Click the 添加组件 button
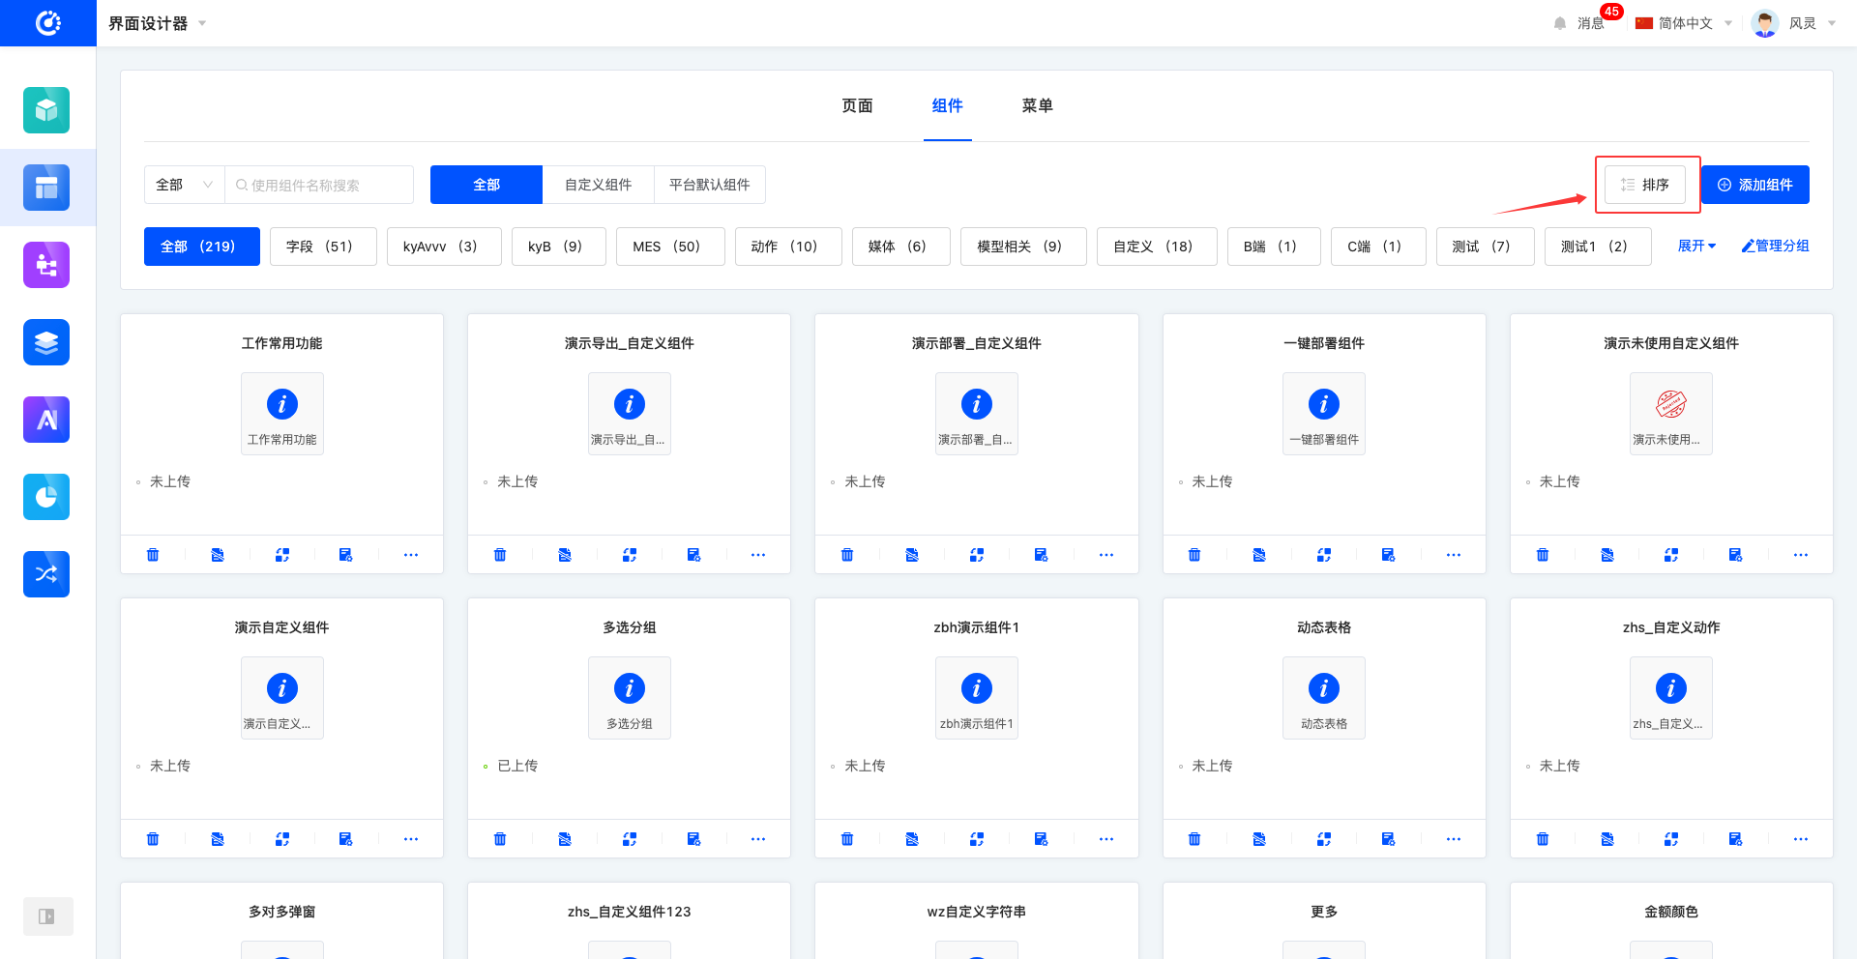 (x=1754, y=185)
